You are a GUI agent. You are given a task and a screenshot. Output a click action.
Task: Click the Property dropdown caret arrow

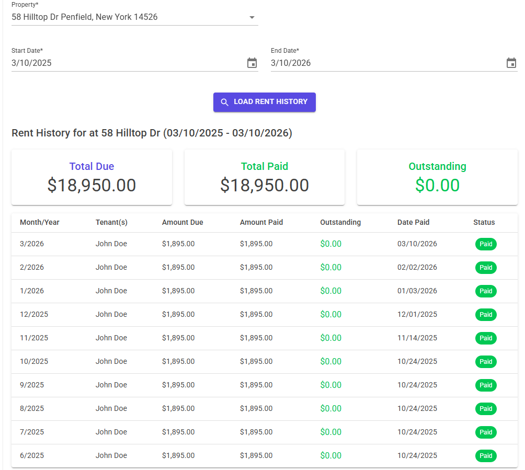point(252,17)
